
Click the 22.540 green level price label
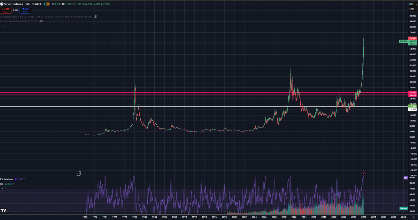click(412, 106)
